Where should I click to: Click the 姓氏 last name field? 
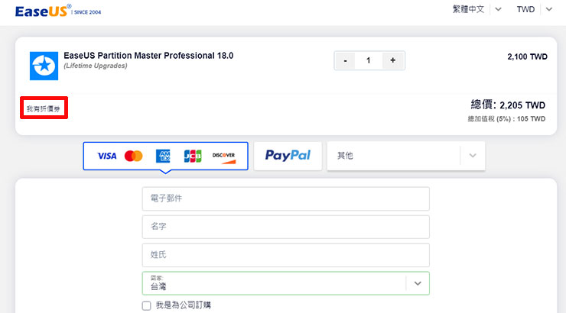coord(286,255)
